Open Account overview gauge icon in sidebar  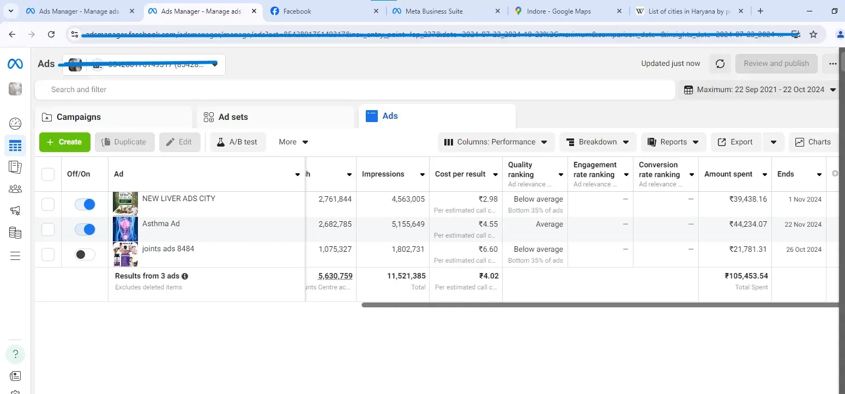tap(15, 124)
